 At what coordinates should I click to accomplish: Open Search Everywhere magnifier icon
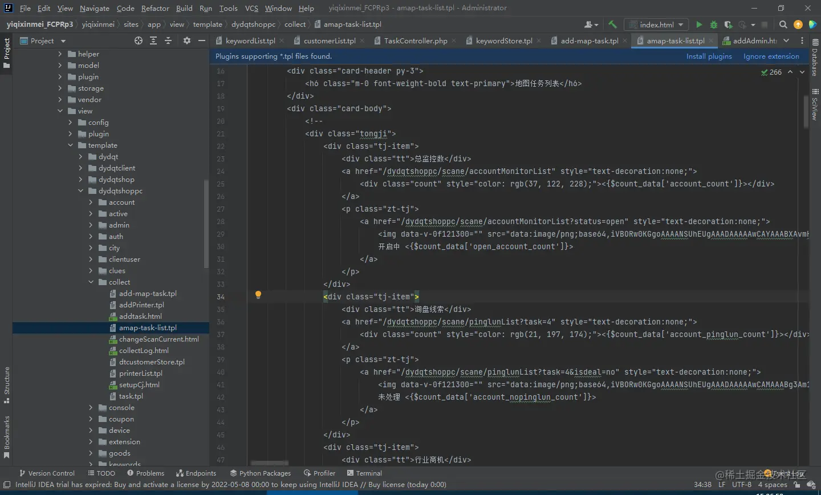pyautogui.click(x=783, y=25)
